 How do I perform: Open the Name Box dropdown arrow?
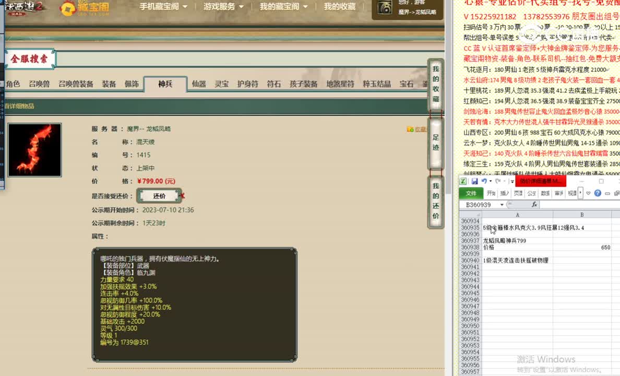(x=502, y=204)
